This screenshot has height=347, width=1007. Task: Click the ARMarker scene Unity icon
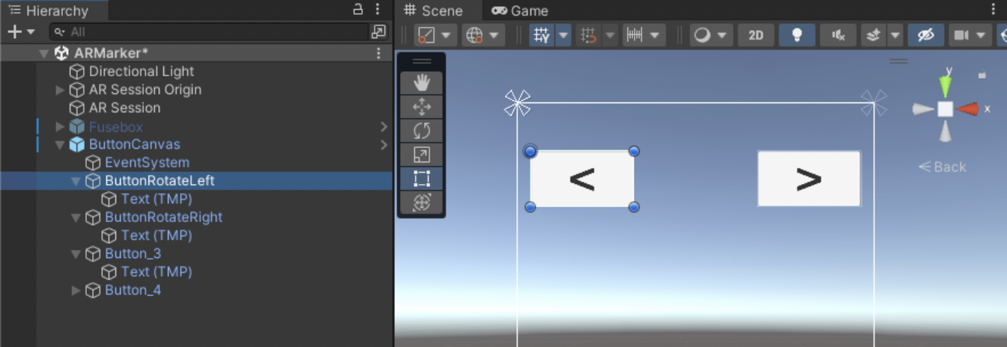pos(62,53)
